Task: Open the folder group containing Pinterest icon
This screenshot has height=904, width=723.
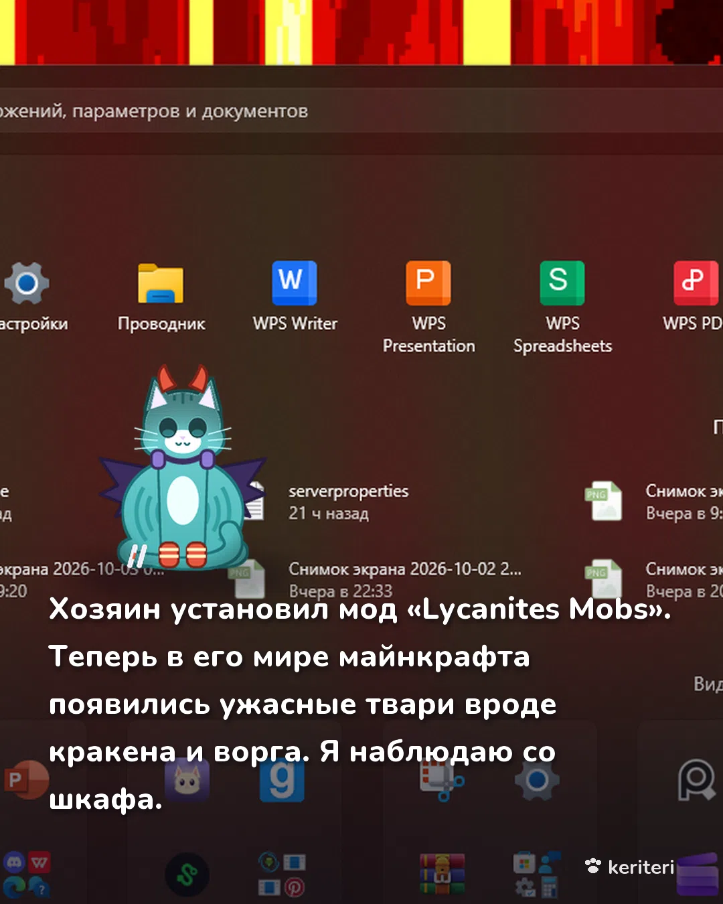Action: [x=282, y=875]
